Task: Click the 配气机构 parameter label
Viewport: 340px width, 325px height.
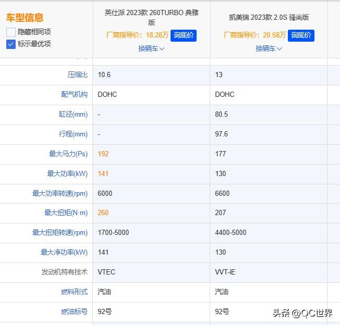Action: pos(74,95)
